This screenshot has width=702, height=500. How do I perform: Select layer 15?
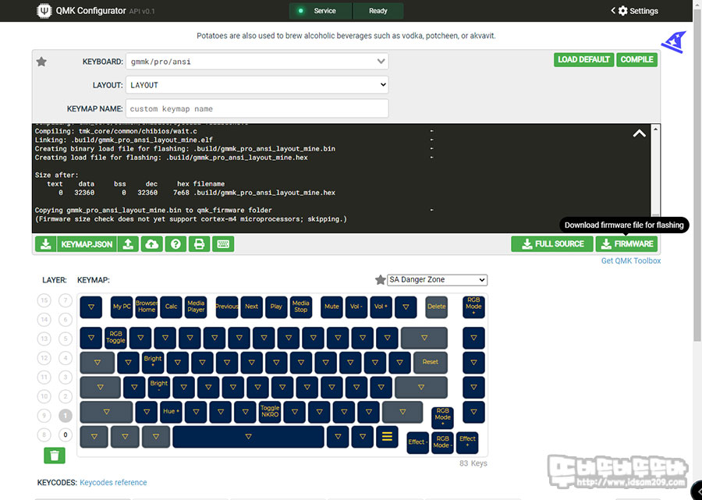click(44, 300)
